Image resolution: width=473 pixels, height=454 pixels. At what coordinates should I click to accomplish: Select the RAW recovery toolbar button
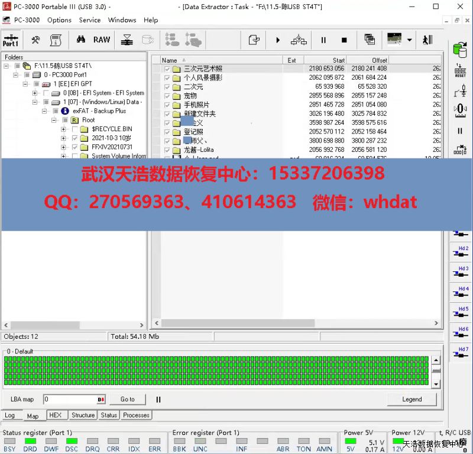pyautogui.click(x=102, y=40)
